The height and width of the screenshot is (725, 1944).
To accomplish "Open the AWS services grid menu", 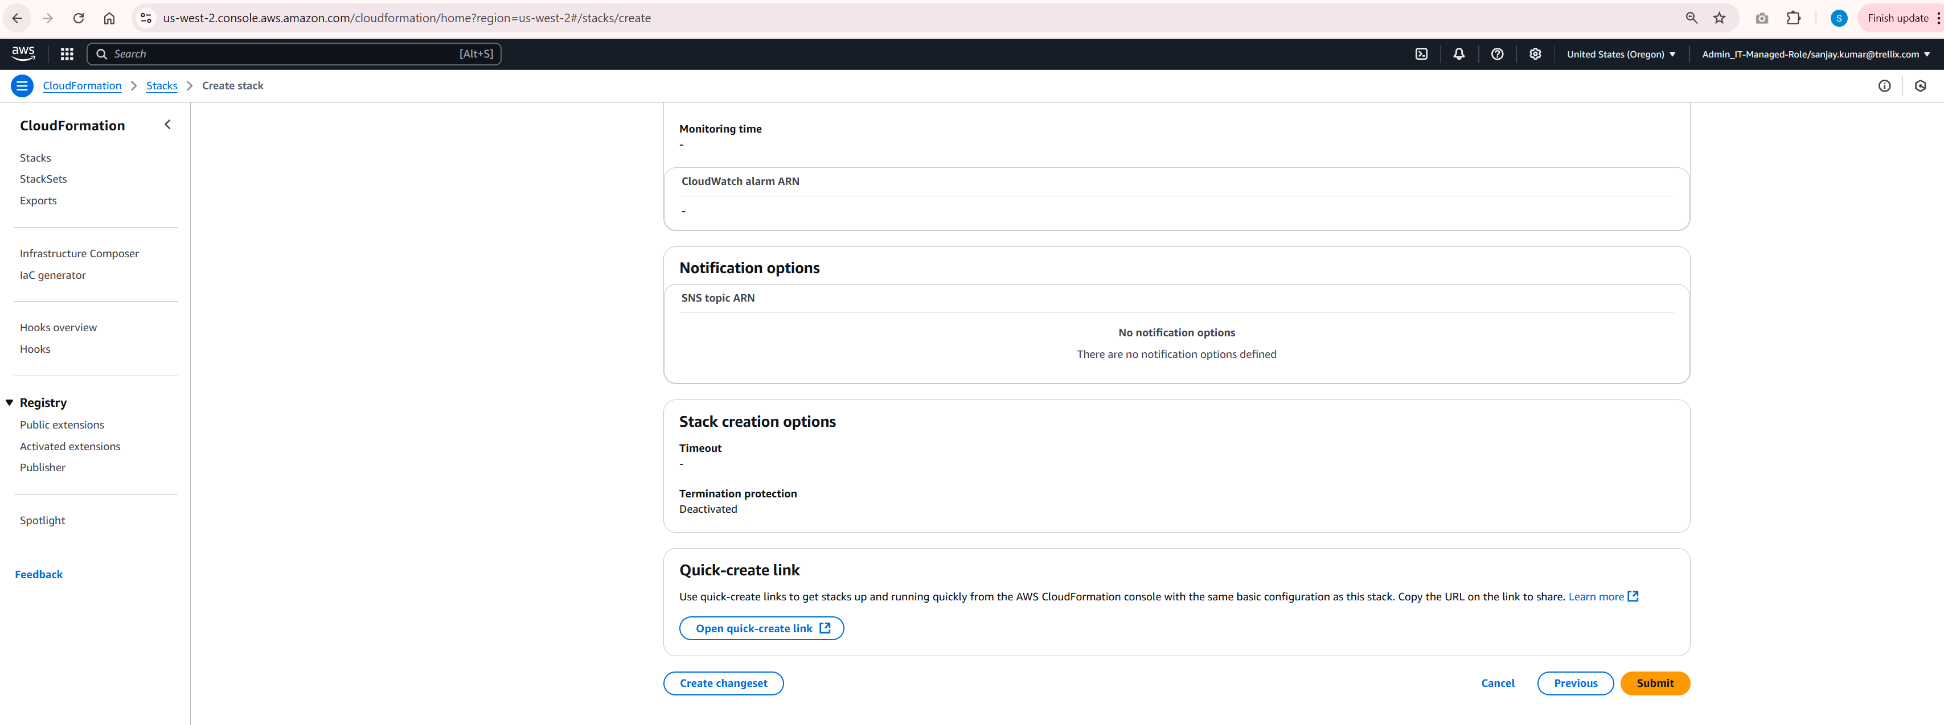I will tap(67, 53).
